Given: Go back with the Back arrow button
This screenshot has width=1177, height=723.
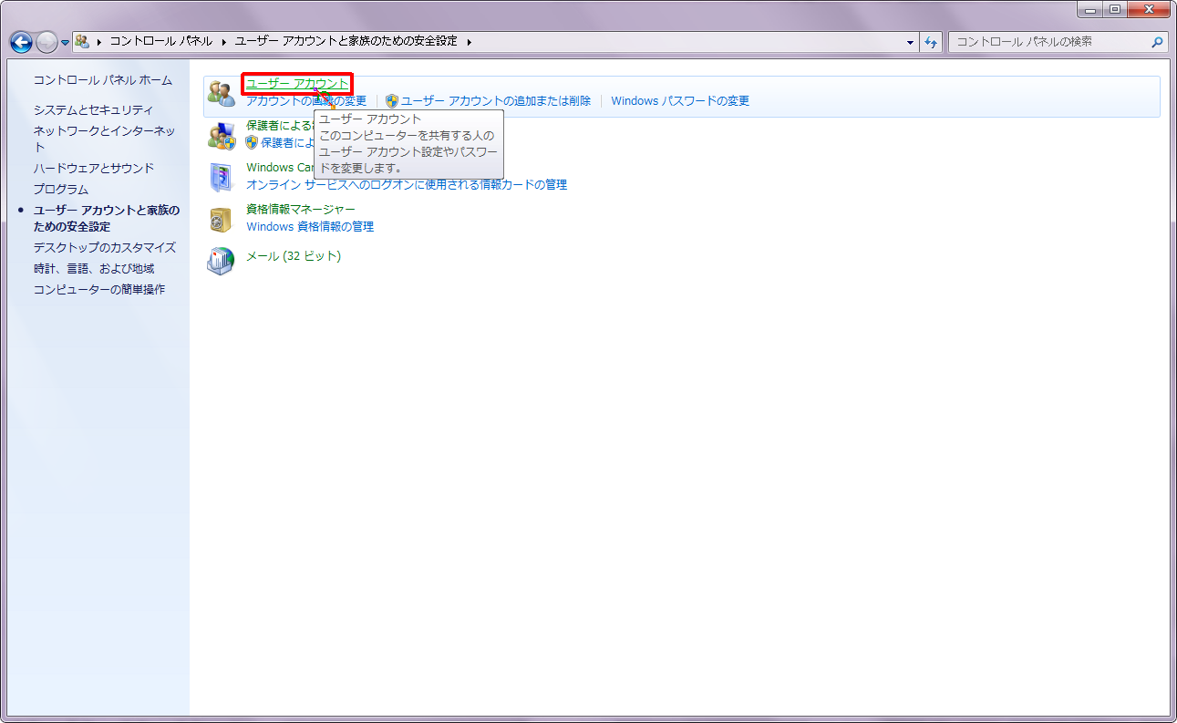Looking at the screenshot, I should [x=21, y=42].
